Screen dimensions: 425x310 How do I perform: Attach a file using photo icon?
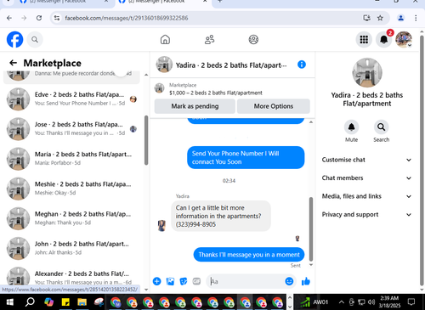tap(170, 281)
